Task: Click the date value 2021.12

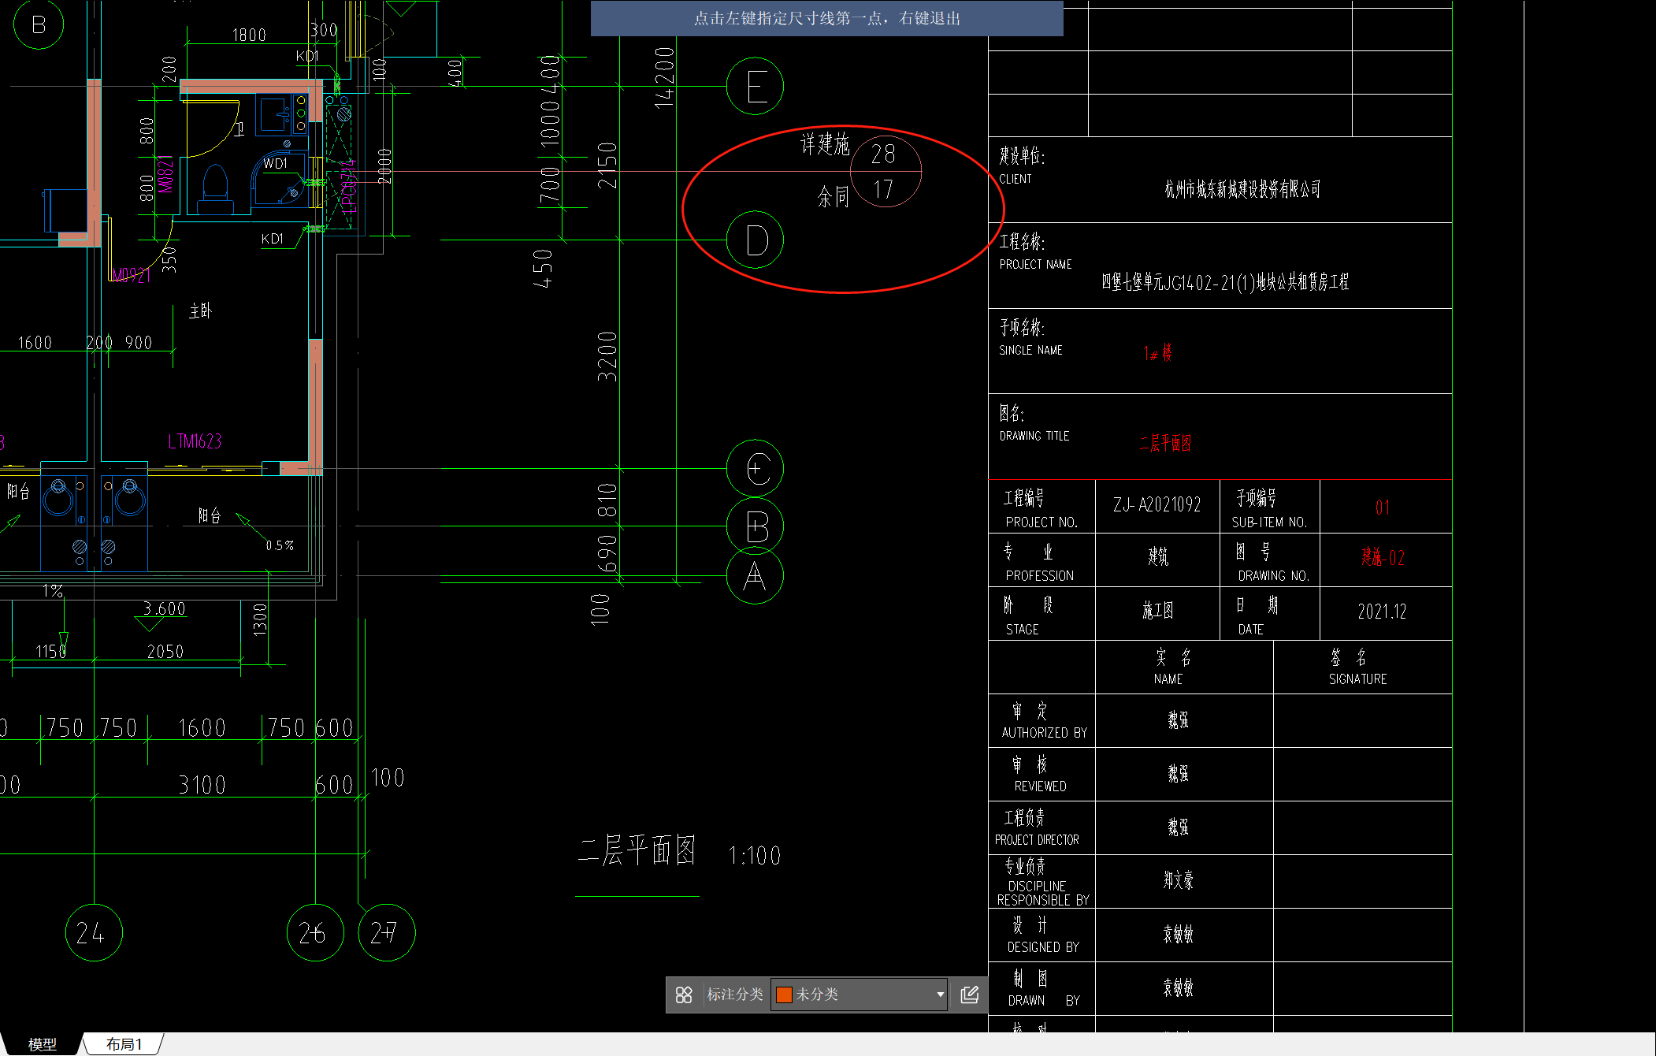Action: tap(1382, 612)
